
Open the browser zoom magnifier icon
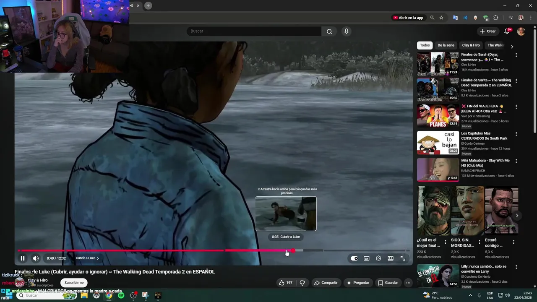432,18
